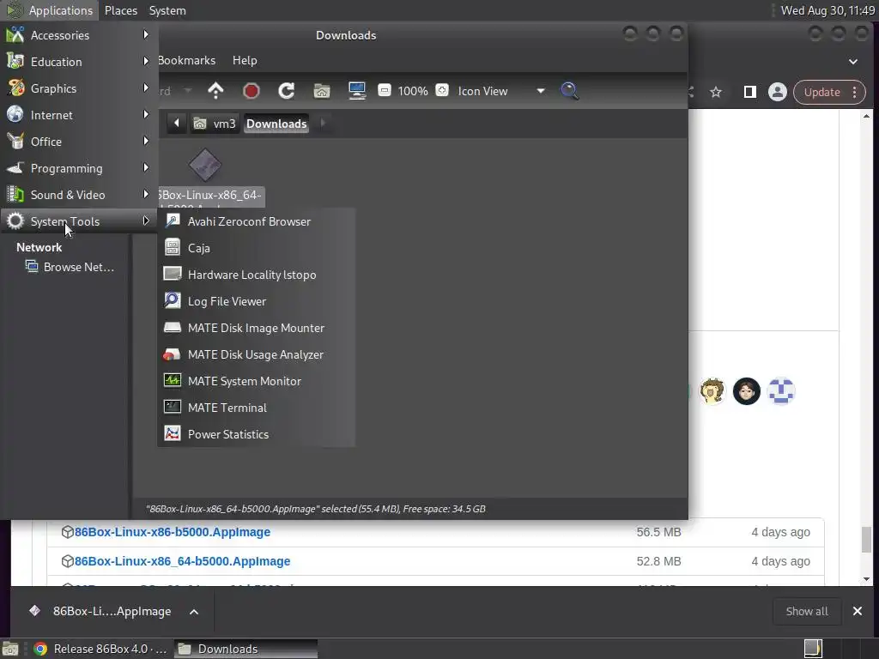Click the downloaded 86Box AppImage item
Screen dimensions: 879x659
tap(102, 611)
